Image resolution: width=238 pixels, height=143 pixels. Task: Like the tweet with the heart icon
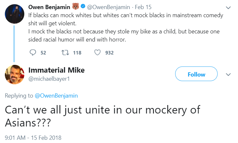coord(97,53)
